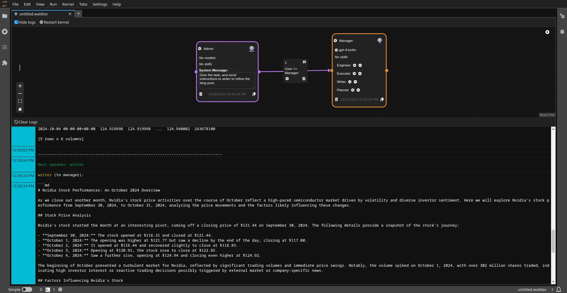Toggle Simple interface mode switch
The image size is (567, 293).
pyautogui.click(x=27, y=289)
